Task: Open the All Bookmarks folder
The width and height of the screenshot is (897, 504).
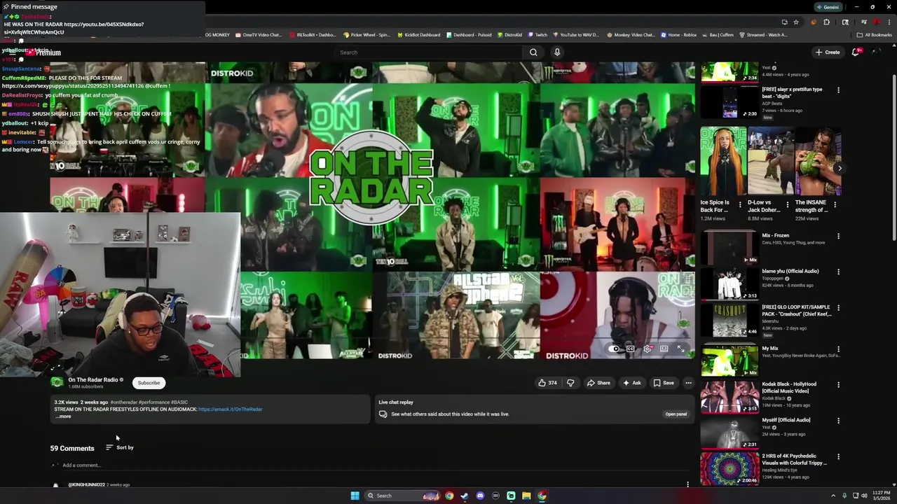Action: 874,35
